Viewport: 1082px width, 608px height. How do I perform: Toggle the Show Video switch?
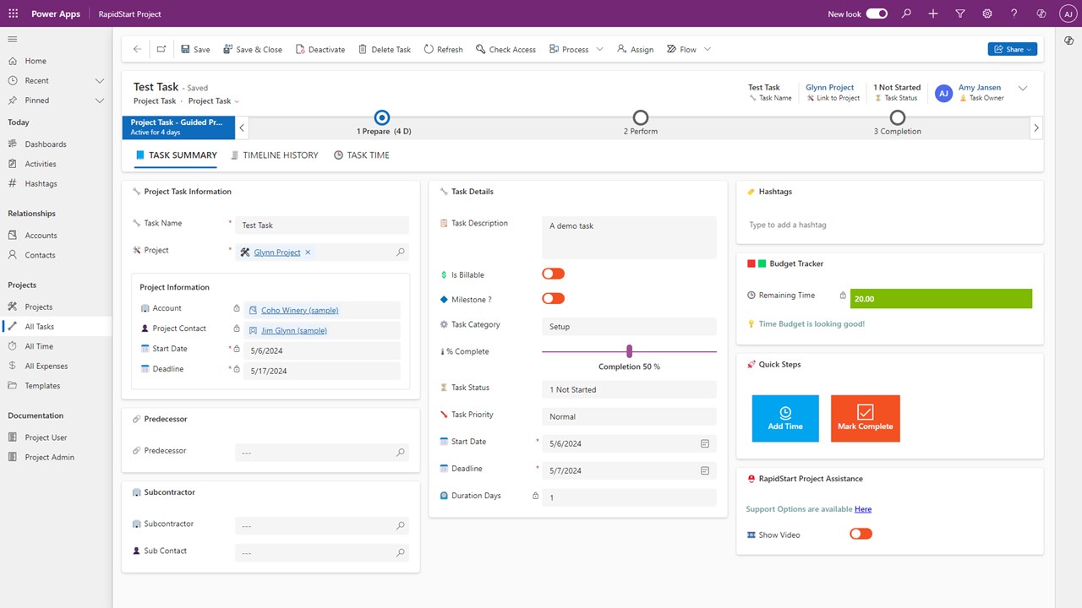[861, 534]
